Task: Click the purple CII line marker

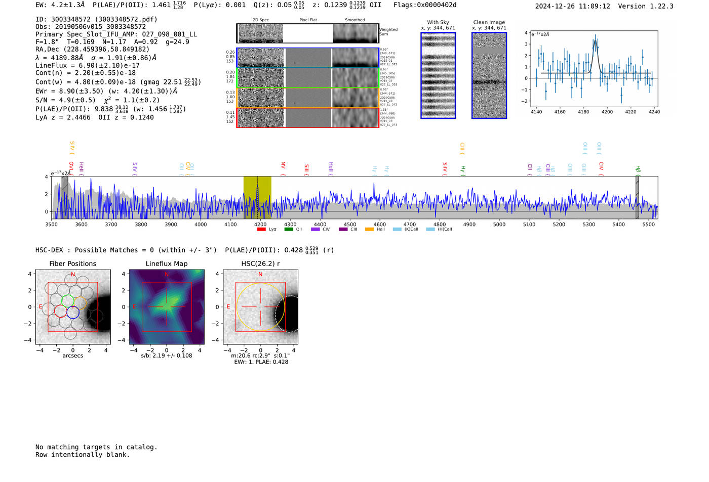Action: [530, 169]
